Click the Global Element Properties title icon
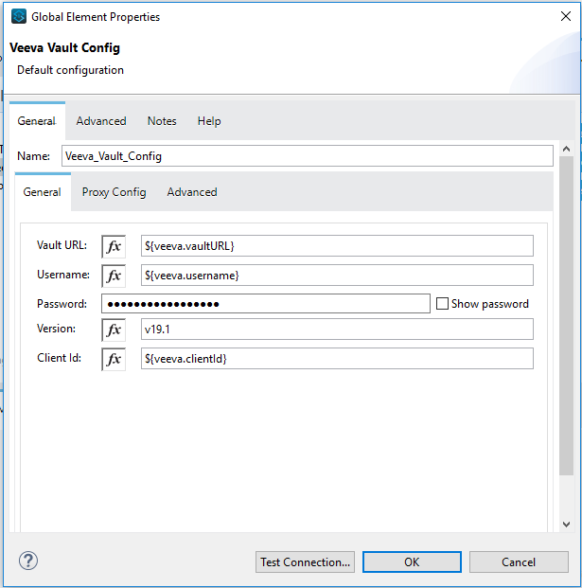Viewport: 582px width, 588px height. [x=18, y=17]
